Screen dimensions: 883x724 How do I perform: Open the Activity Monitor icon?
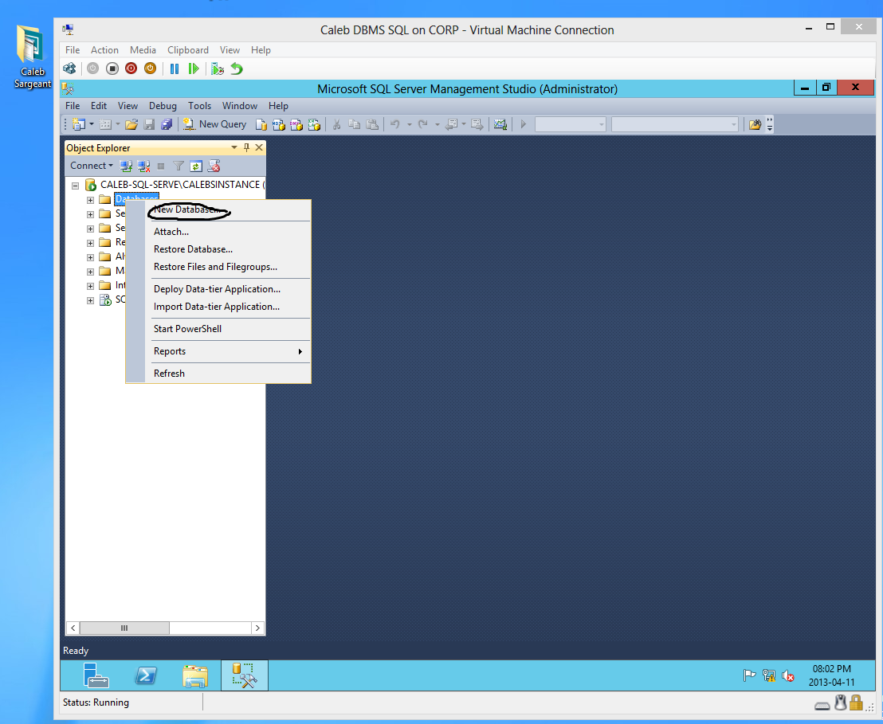point(500,124)
